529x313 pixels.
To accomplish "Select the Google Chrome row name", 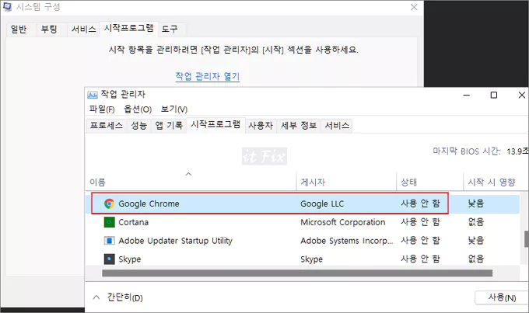I will [x=149, y=203].
